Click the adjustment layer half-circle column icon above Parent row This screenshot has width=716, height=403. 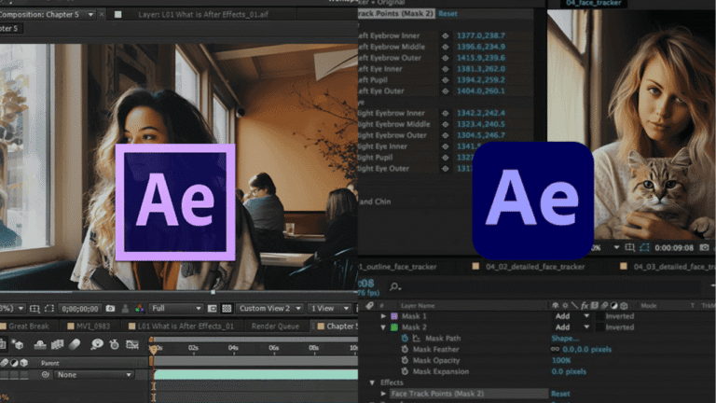(x=14, y=363)
